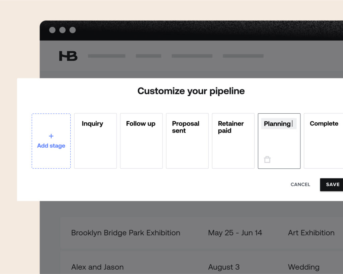Click the May 25 - Jun 14 date
Image resolution: width=343 pixels, height=274 pixels.
coord(235,233)
